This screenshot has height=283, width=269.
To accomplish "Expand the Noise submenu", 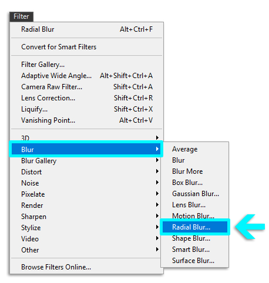I will (x=86, y=183).
